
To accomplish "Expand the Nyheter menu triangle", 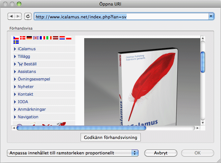I will pyautogui.click(x=15, y=87).
